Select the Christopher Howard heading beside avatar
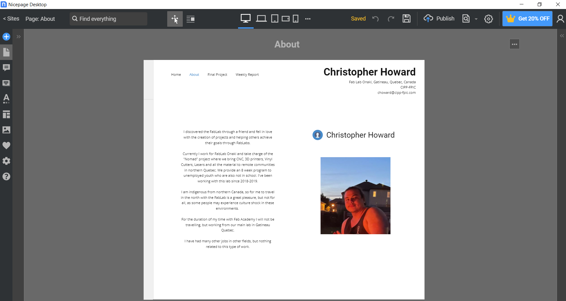This screenshot has width=566, height=301. pos(361,135)
